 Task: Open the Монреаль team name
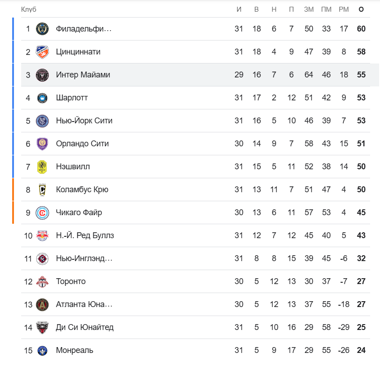74,350
